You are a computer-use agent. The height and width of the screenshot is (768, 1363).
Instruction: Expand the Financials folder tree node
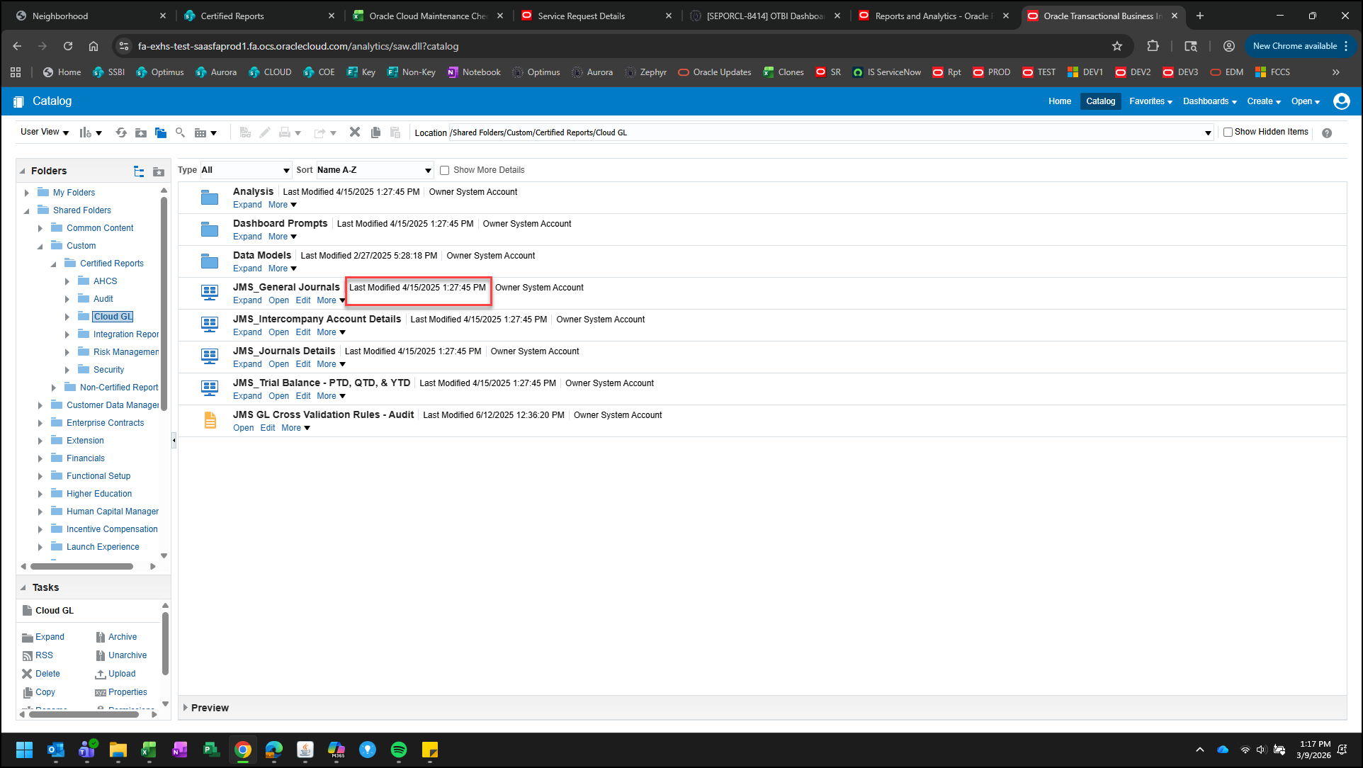point(40,458)
